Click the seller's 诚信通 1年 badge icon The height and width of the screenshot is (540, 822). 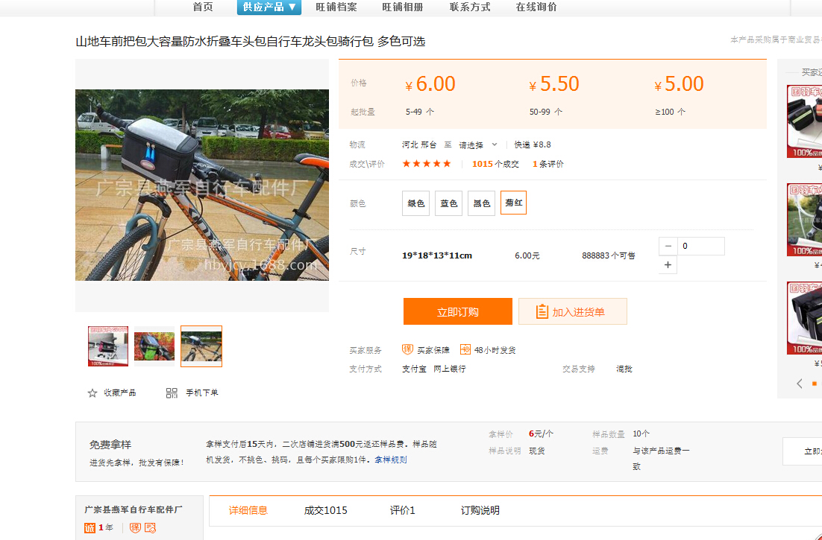90,528
